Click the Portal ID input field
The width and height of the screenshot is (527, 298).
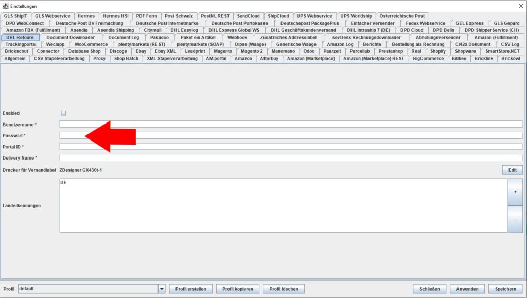(x=291, y=147)
